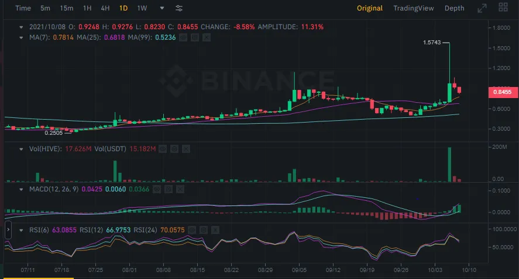
Task: Toggle visibility of the Vol(HIVE) bars
Action: pos(163,149)
